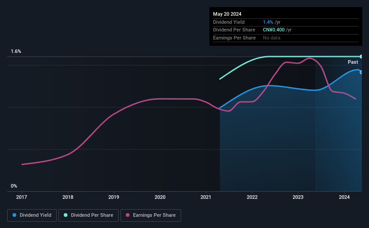
Task: Click the blue Dividend Yield legend dot
Action: coord(14,215)
